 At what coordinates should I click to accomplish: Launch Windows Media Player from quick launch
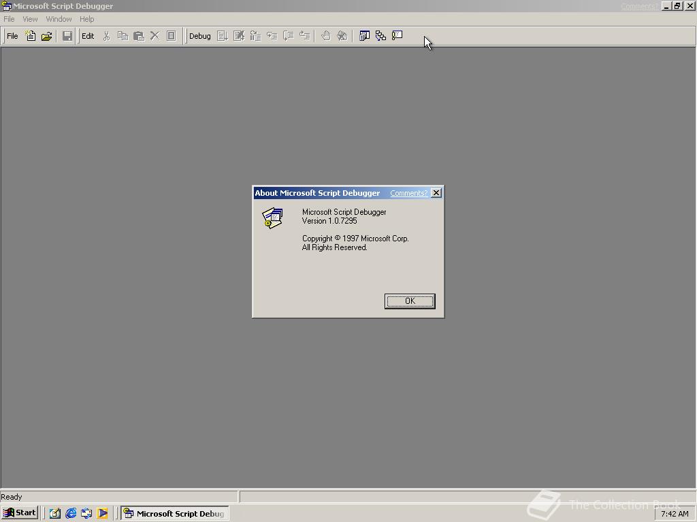tap(102, 514)
